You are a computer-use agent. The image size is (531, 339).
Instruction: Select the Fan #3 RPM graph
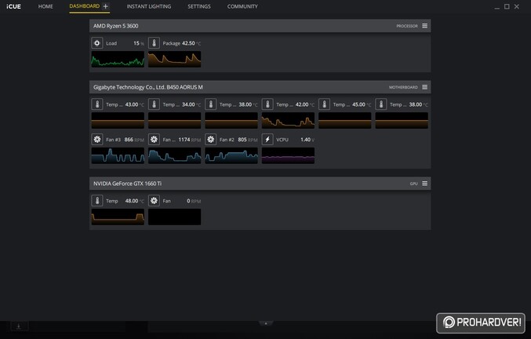(x=118, y=155)
